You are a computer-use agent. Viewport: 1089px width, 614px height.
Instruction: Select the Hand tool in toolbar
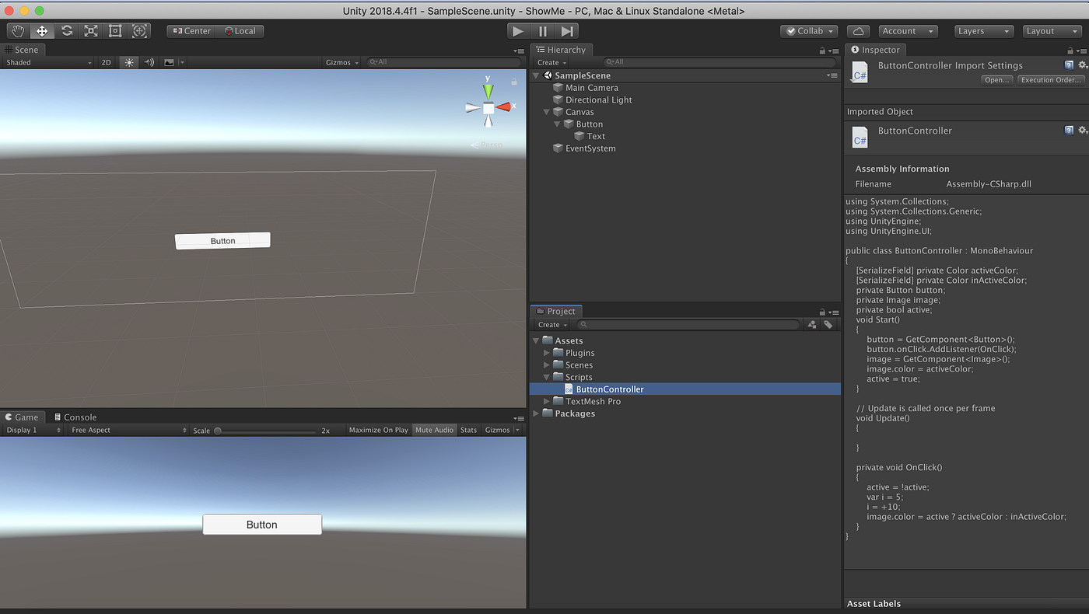click(x=17, y=31)
